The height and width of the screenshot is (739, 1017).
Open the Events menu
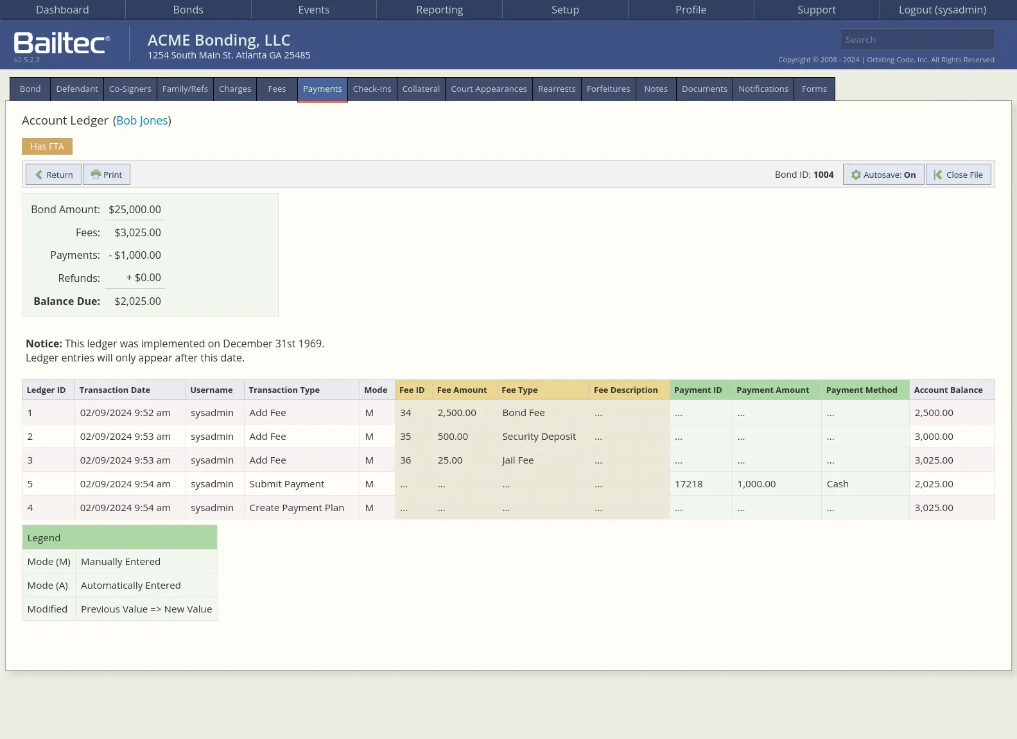pyautogui.click(x=314, y=10)
